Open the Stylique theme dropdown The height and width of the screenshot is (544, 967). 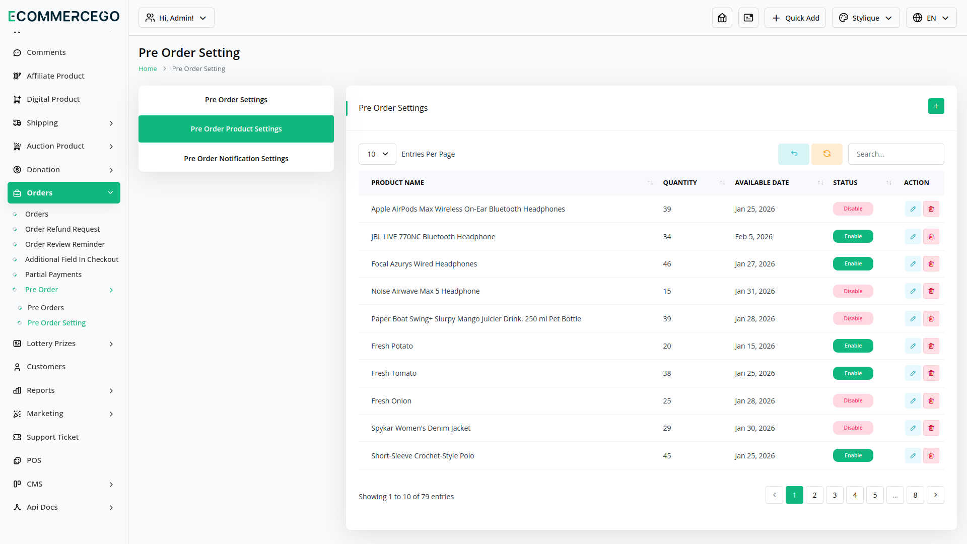[x=865, y=18]
